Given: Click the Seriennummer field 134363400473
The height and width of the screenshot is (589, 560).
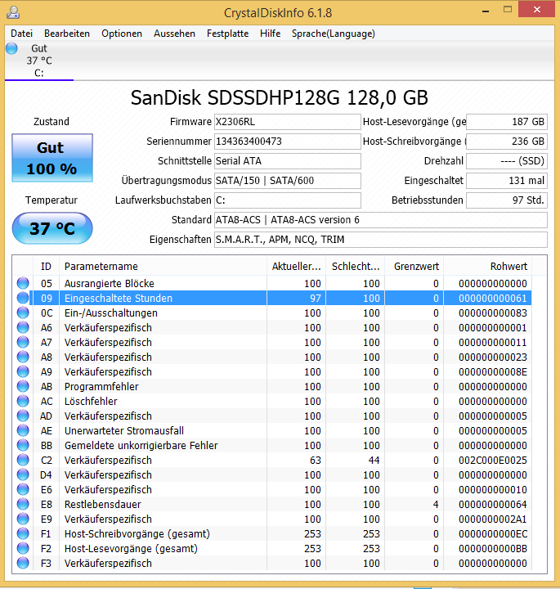Looking at the screenshot, I should tap(288, 142).
